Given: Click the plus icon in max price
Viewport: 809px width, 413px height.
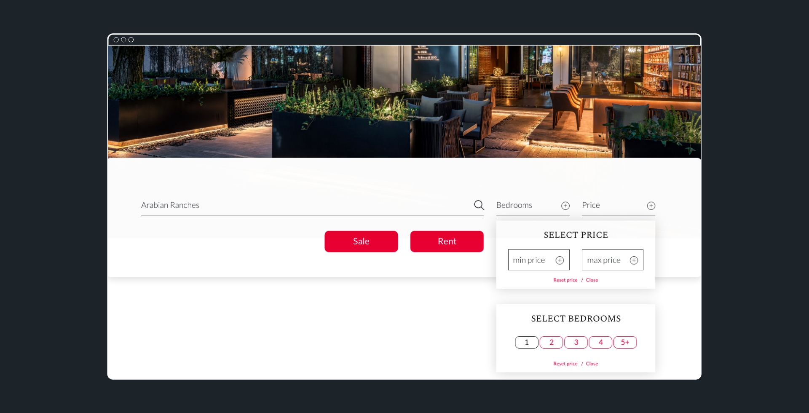Looking at the screenshot, I should coord(634,260).
